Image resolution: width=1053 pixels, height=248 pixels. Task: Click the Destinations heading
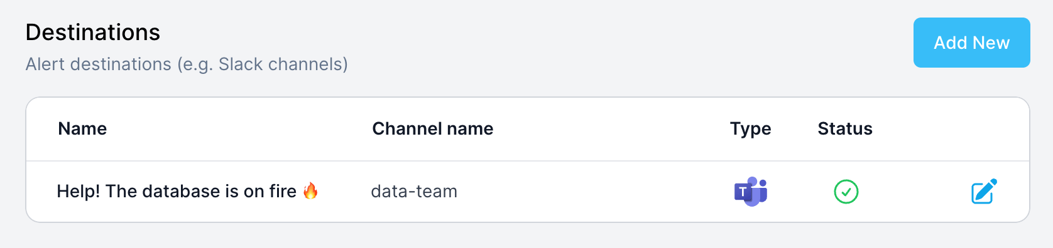click(93, 32)
